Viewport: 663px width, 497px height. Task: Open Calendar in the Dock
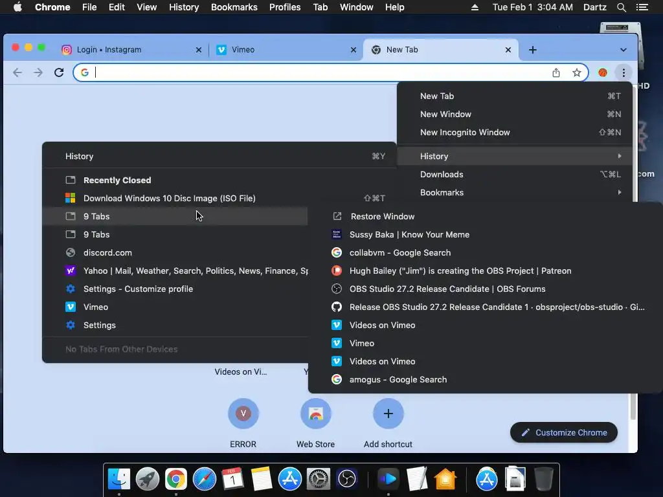point(232,479)
